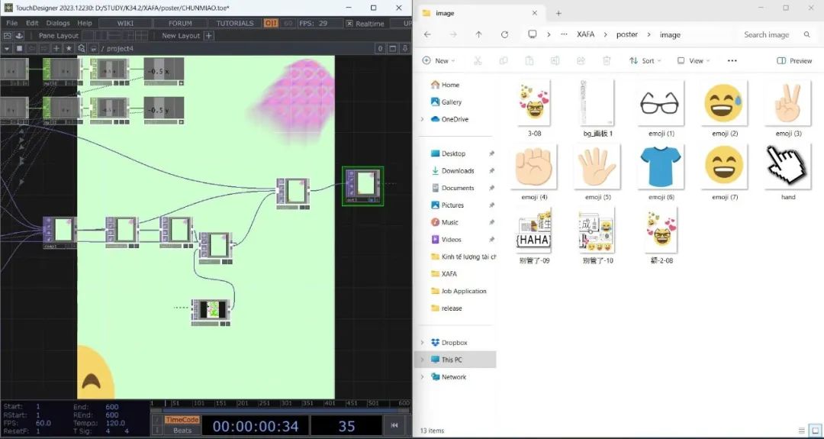
Task: Click the Dropbox icon in navigation pane
Action: point(435,343)
